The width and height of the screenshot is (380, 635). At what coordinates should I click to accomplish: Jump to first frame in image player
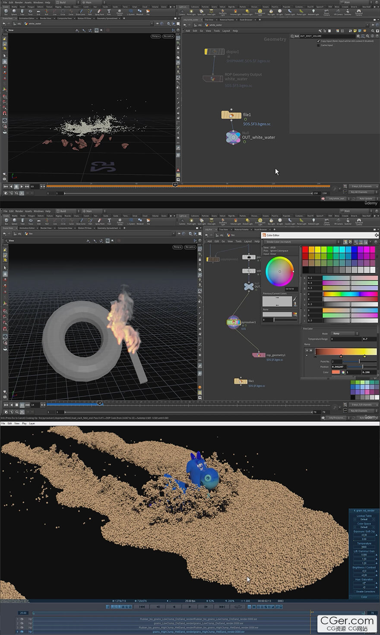tap(142, 606)
